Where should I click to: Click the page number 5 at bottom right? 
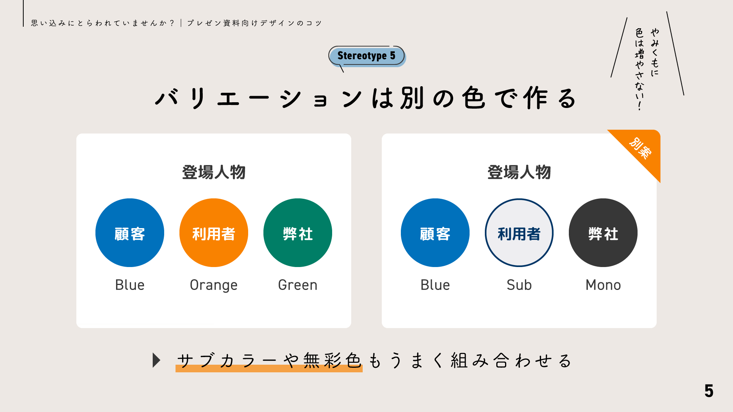tap(709, 391)
